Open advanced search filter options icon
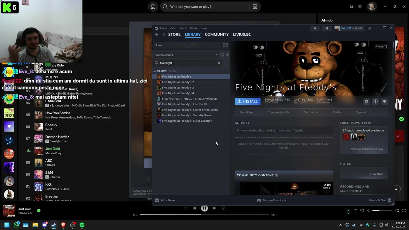Screen dimensions: 409x230 [x=225, y=63]
